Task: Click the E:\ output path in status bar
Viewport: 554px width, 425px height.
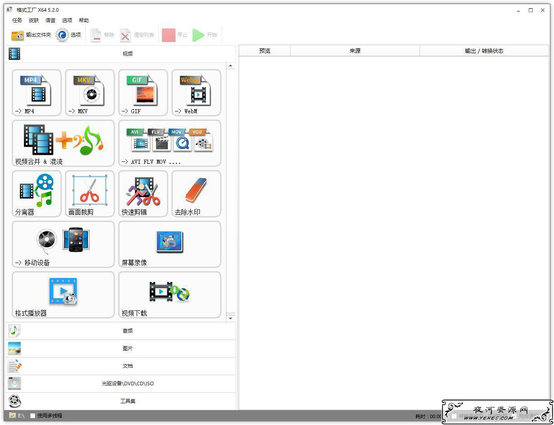Action: 17,416
